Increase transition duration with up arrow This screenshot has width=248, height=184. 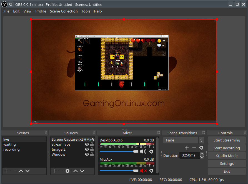[202, 154]
